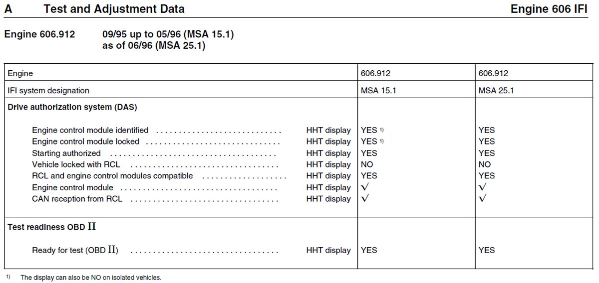Screen dimensions: 599x283
Task: Click the 'IFI system designation' row label
Action: [x=48, y=90]
